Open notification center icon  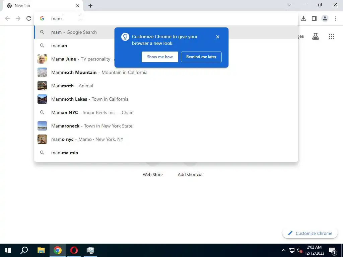[332, 250]
